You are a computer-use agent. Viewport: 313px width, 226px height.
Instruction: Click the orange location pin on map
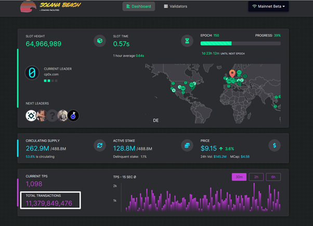point(232,73)
